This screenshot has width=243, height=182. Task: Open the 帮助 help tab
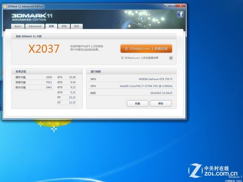click(x=64, y=26)
